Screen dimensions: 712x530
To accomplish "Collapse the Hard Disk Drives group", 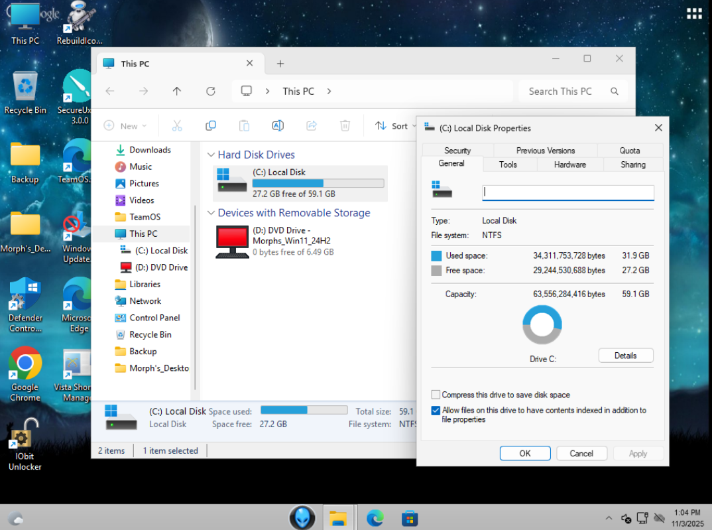I will point(211,155).
